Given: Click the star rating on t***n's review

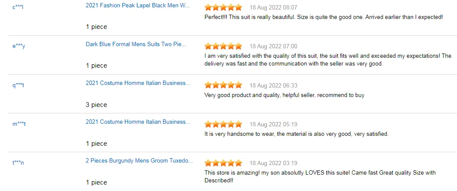Looking at the screenshot, I should [223, 163].
